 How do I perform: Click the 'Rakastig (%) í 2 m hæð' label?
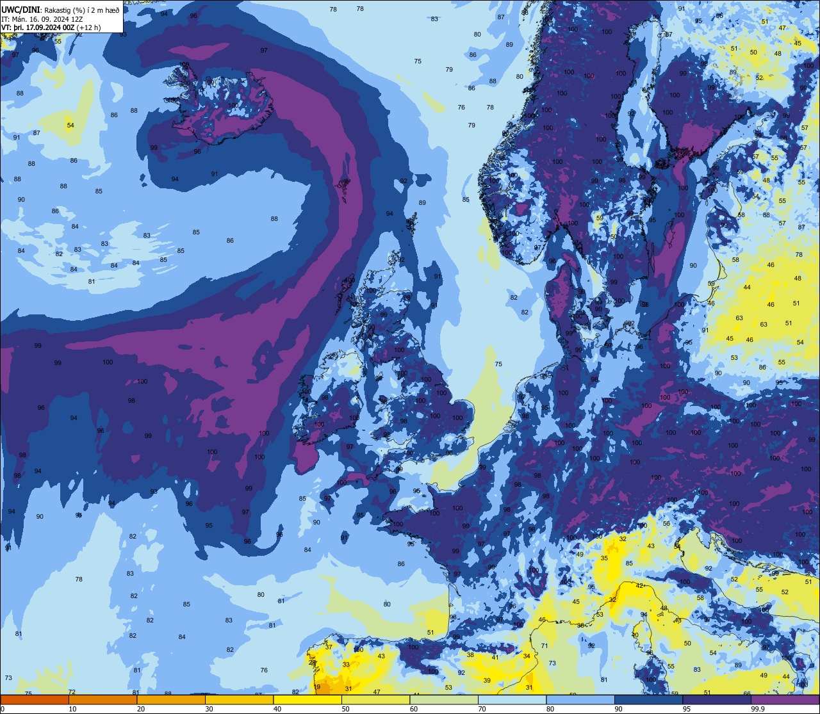click(81, 10)
